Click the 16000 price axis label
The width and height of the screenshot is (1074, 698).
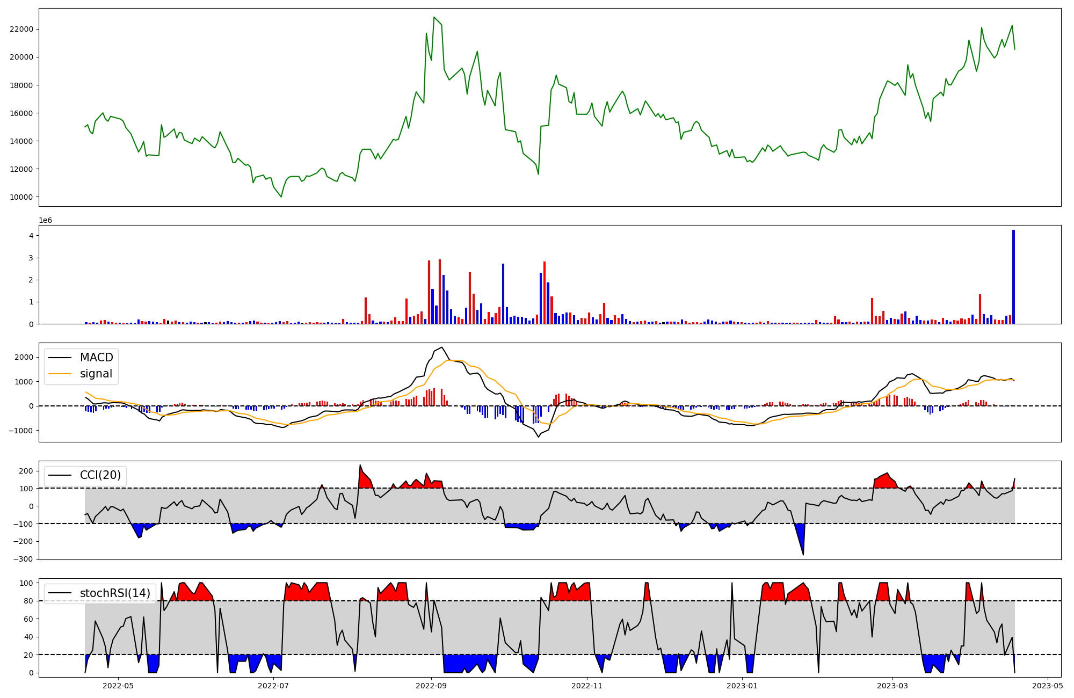click(21, 113)
